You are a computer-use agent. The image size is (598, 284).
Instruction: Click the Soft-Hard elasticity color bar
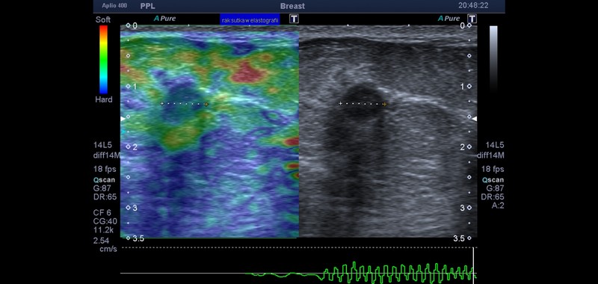(x=103, y=60)
